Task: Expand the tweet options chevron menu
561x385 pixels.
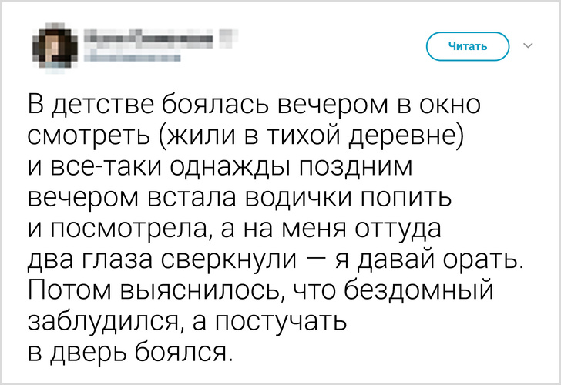Action: click(x=528, y=46)
